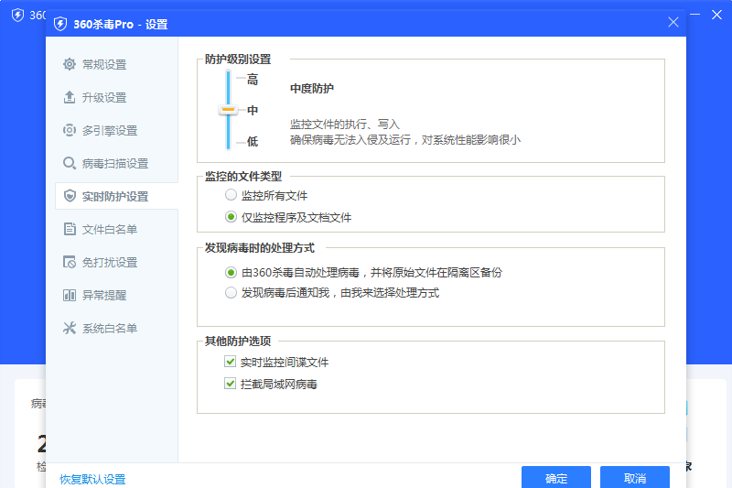
Task: Choose 由360杀毒自动处理病毒 radio option
Action: [231, 273]
